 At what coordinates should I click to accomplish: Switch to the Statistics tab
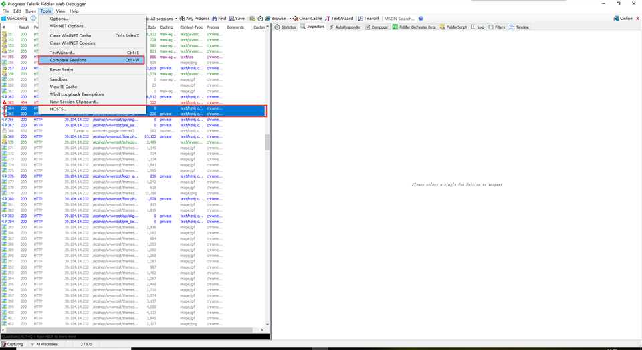click(x=286, y=27)
